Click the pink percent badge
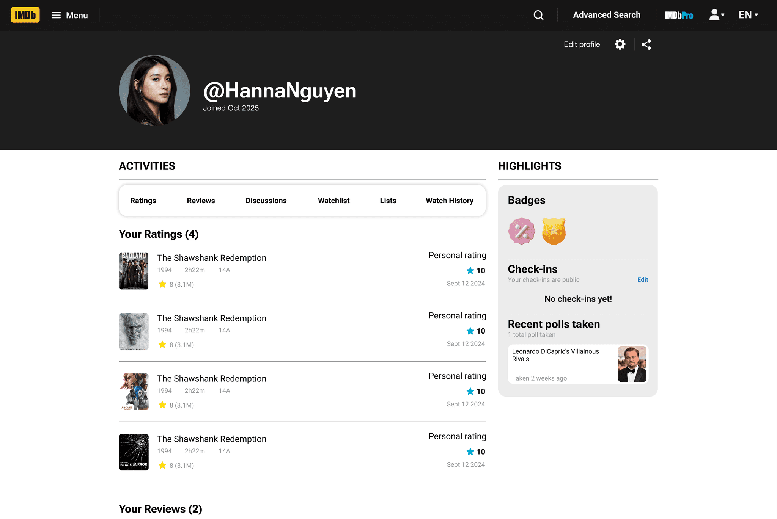Screen dimensions: 777x519 (522, 231)
